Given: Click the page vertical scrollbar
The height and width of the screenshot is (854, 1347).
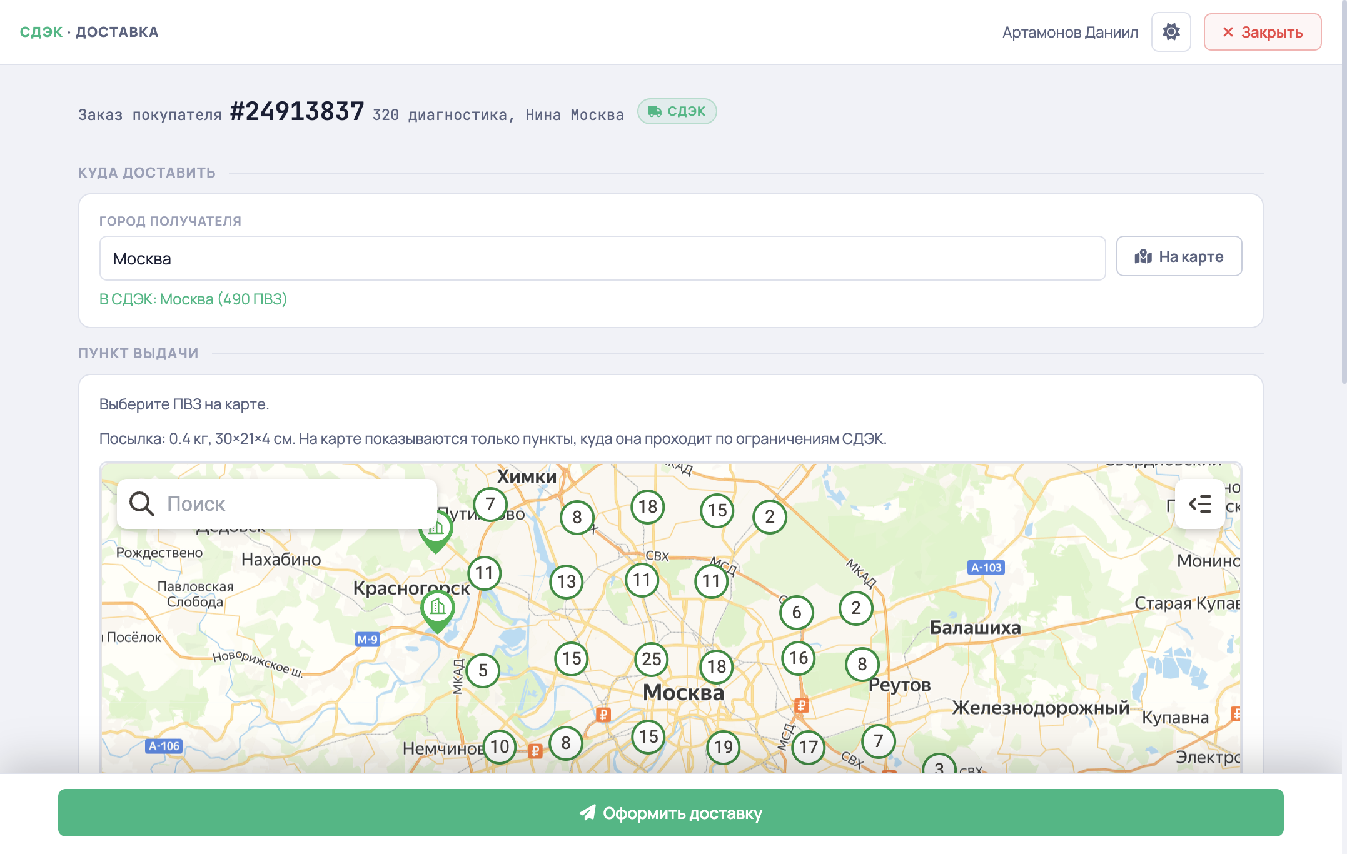Looking at the screenshot, I should point(1344,193).
